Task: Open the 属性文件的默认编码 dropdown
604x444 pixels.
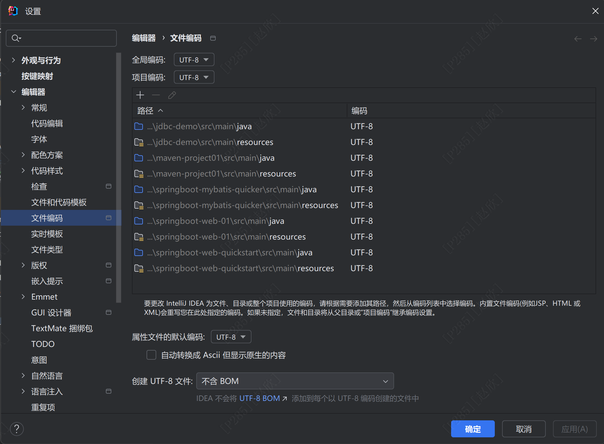Action: click(x=231, y=337)
